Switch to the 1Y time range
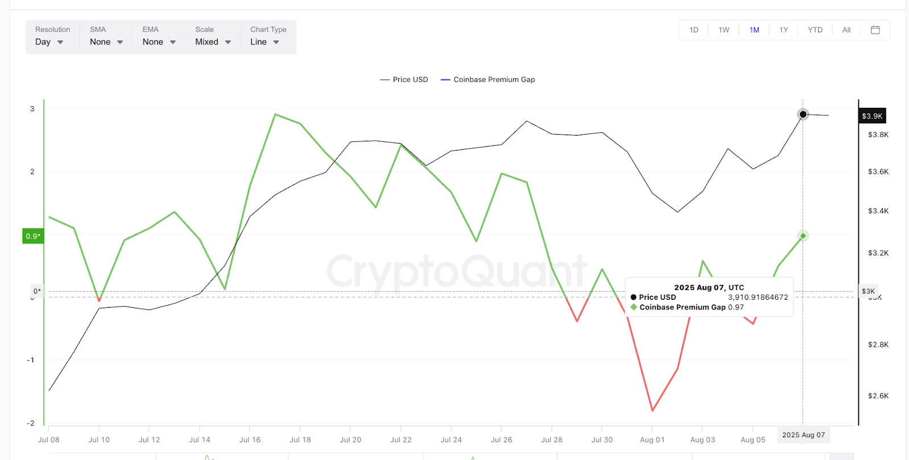This screenshot has height=460, width=909. [783, 30]
